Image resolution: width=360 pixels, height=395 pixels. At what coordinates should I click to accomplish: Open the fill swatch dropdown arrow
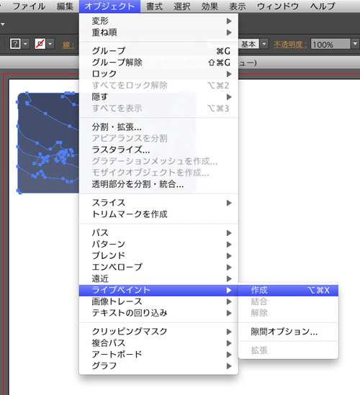pos(25,44)
